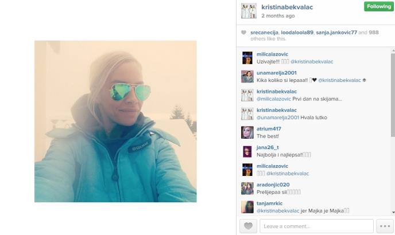Click unamarelja2001's avatar thumbnail
This screenshot has width=395, height=235.
(x=247, y=76)
